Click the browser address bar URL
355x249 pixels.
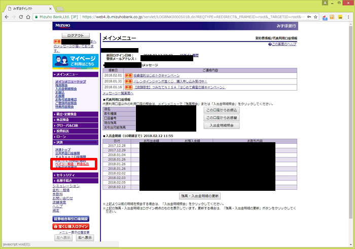tap(192, 17)
